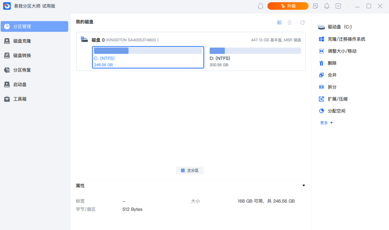
Task: Open the title bar dropdown box menu
Action: 338,6
